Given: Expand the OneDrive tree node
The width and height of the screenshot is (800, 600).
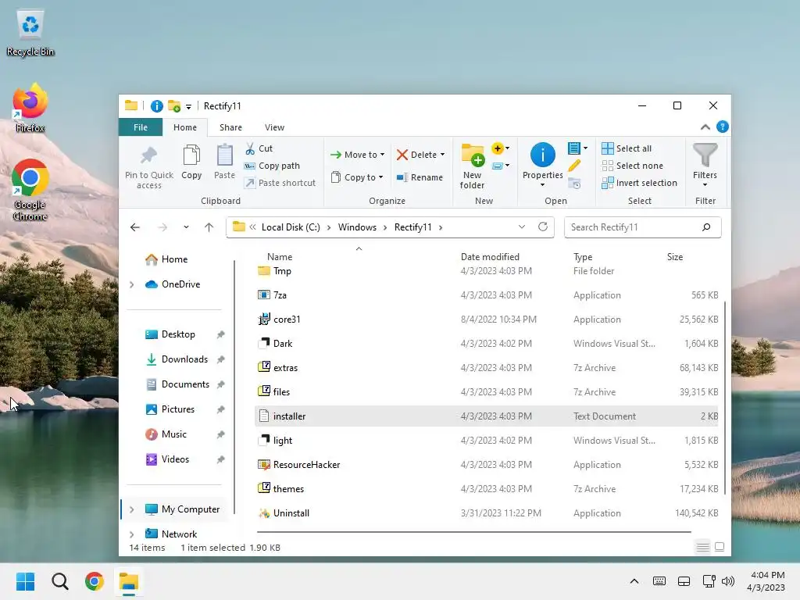Looking at the screenshot, I should (x=131, y=284).
